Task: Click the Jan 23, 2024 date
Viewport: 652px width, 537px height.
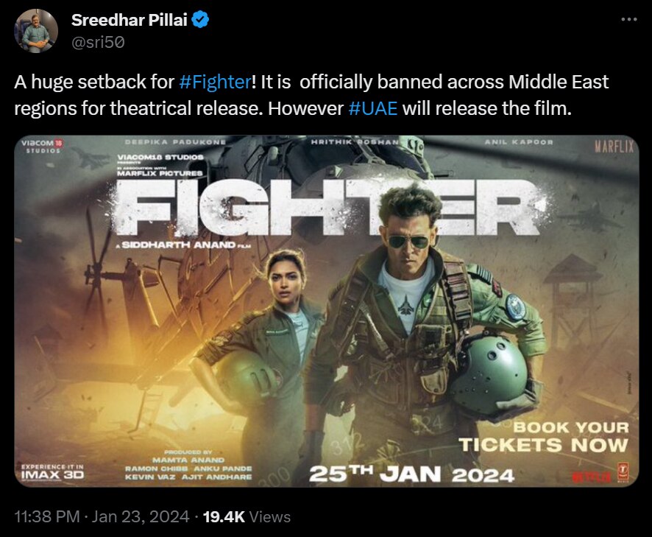Action: [x=141, y=516]
